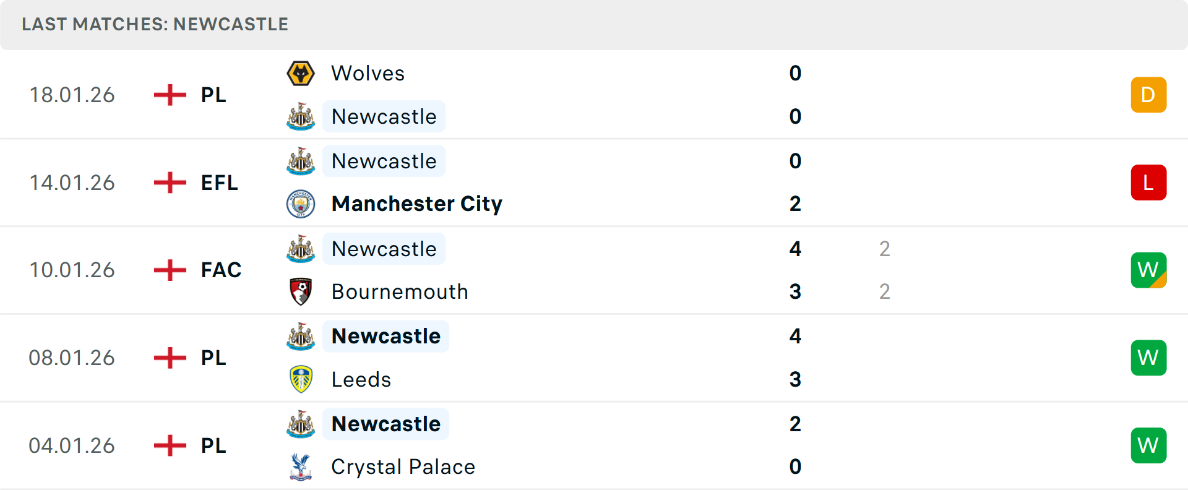Click the Last Matches: Newcastle header
This screenshot has height=490, width=1188.
click(155, 24)
